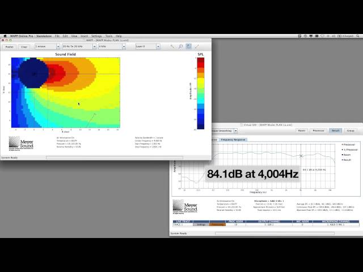Click the Predict button in MAPP window
363x272 pixels.
click(x=9, y=46)
